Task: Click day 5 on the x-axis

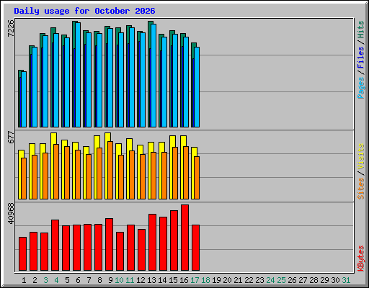Action: point(67,280)
